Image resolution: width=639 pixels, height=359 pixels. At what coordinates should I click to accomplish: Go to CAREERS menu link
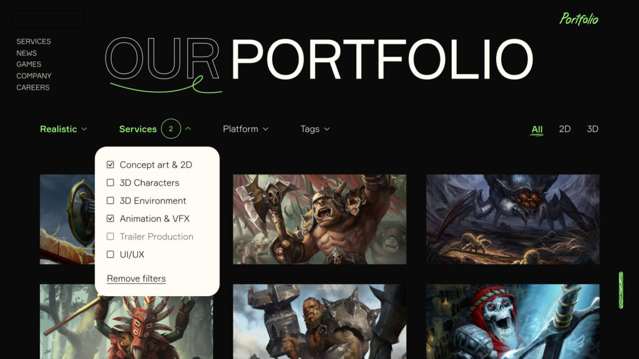click(x=32, y=87)
